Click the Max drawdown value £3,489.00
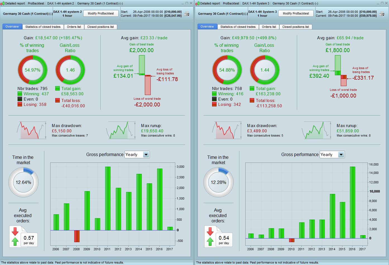The width and height of the screenshot is (389, 265). (257, 131)
